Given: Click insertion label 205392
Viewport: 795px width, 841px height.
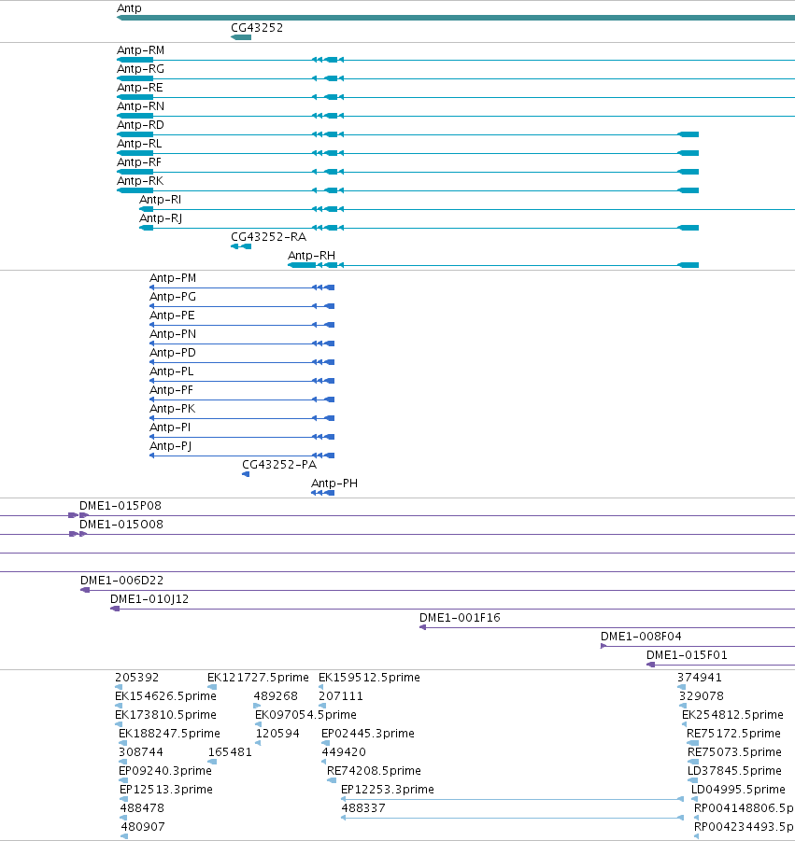Looking at the screenshot, I should (x=137, y=678).
